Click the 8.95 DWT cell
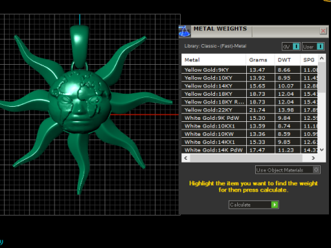This screenshot has height=248, width=331. coord(288,78)
